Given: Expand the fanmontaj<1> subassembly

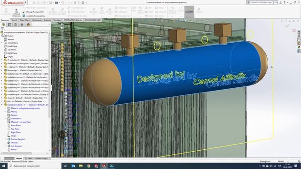Looking at the screenshot, I should click(2, 70).
